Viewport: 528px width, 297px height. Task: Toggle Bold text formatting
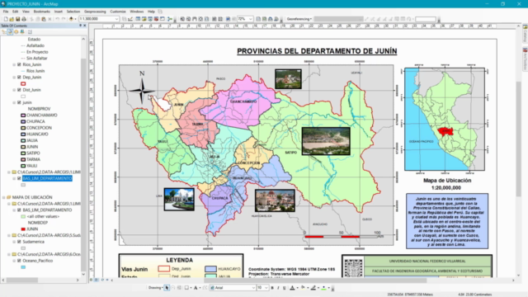272,288
